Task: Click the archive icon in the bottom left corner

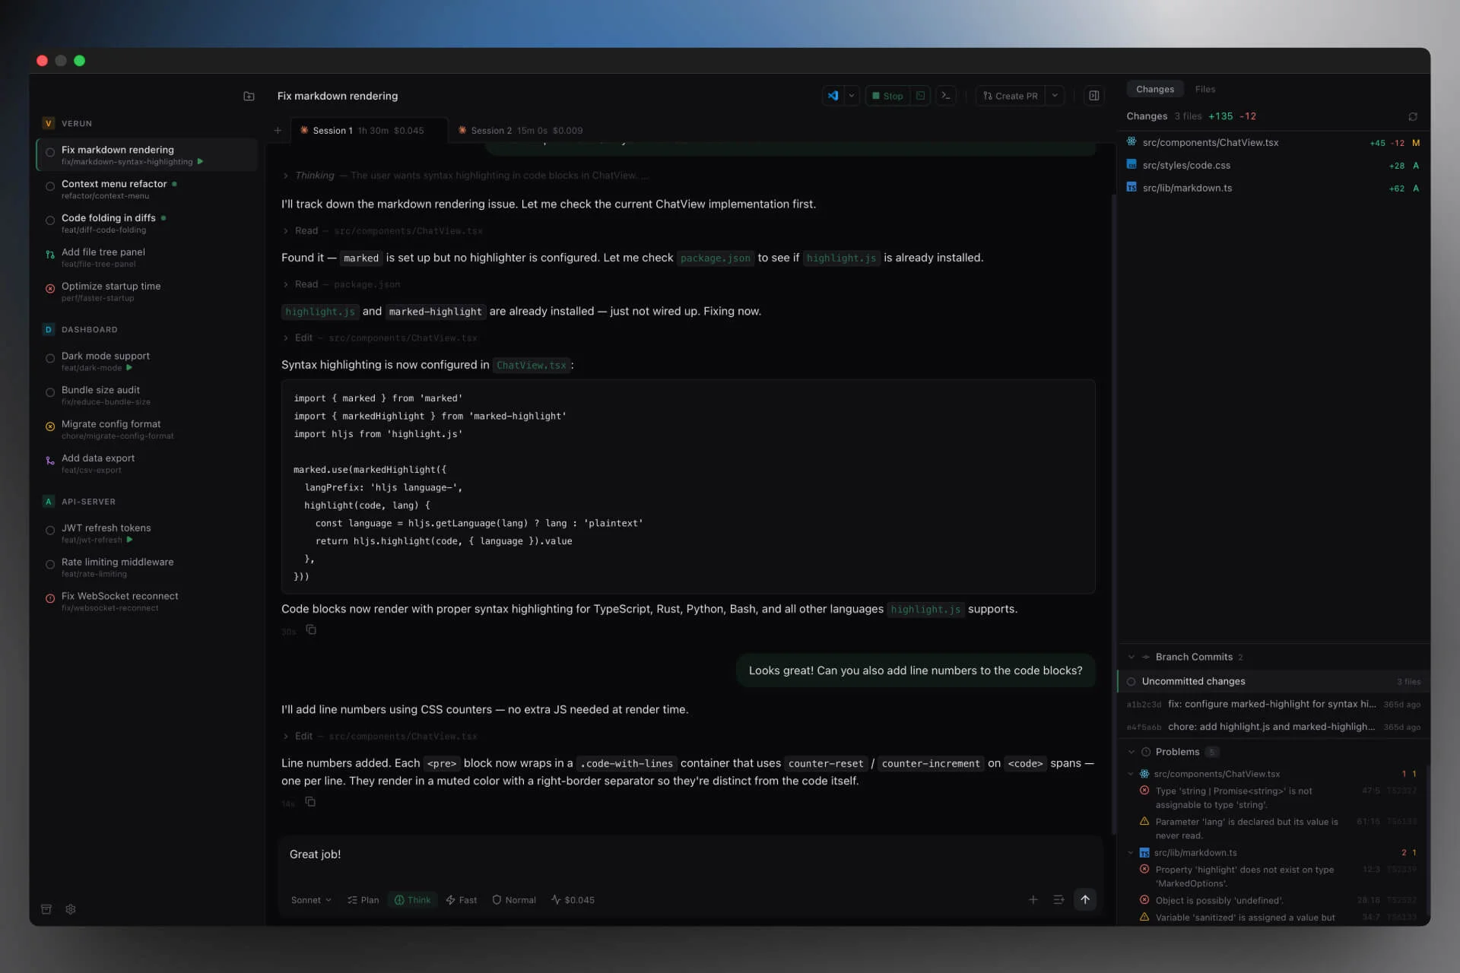Action: coord(46,909)
